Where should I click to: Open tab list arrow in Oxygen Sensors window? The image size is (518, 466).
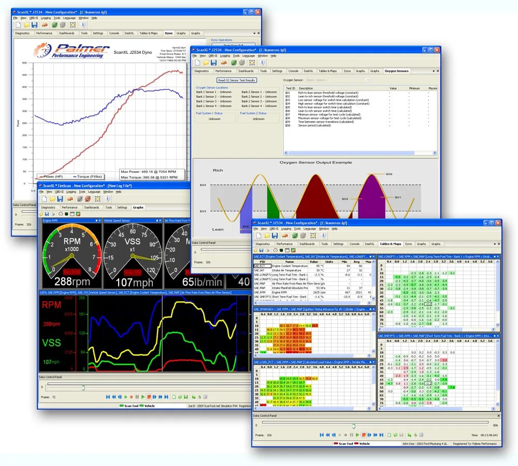pos(434,71)
